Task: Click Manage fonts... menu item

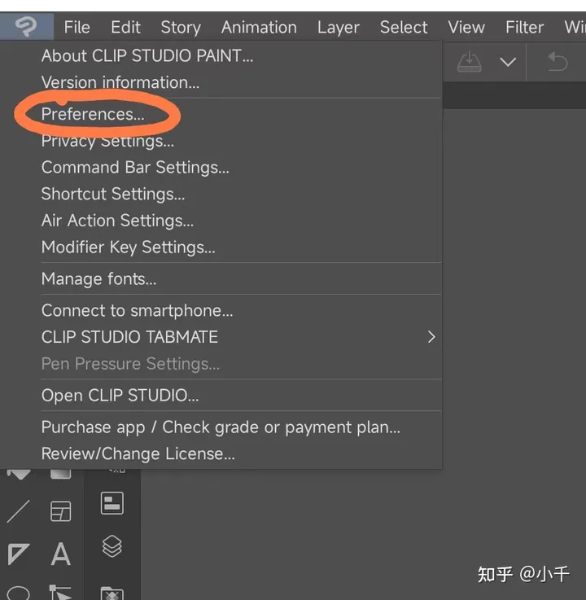Action: 98,279
